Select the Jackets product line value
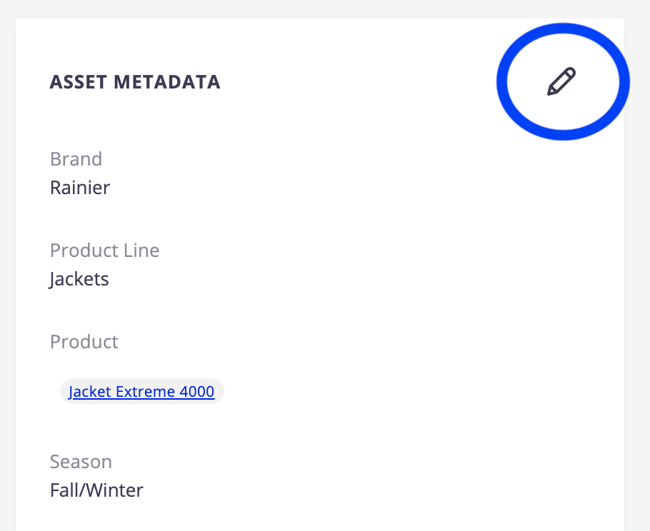 79,280
